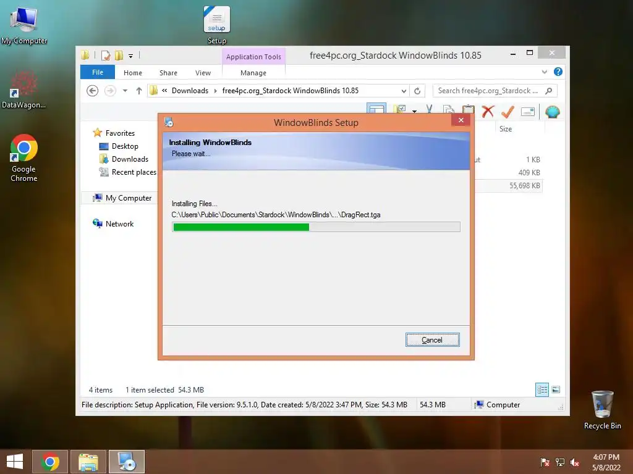Image resolution: width=633 pixels, height=474 pixels.
Task: Select Favorites in navigation pane
Action: click(120, 133)
